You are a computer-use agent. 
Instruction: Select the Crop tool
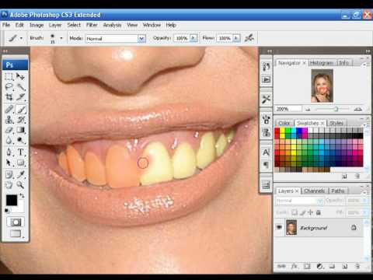(x=9, y=97)
